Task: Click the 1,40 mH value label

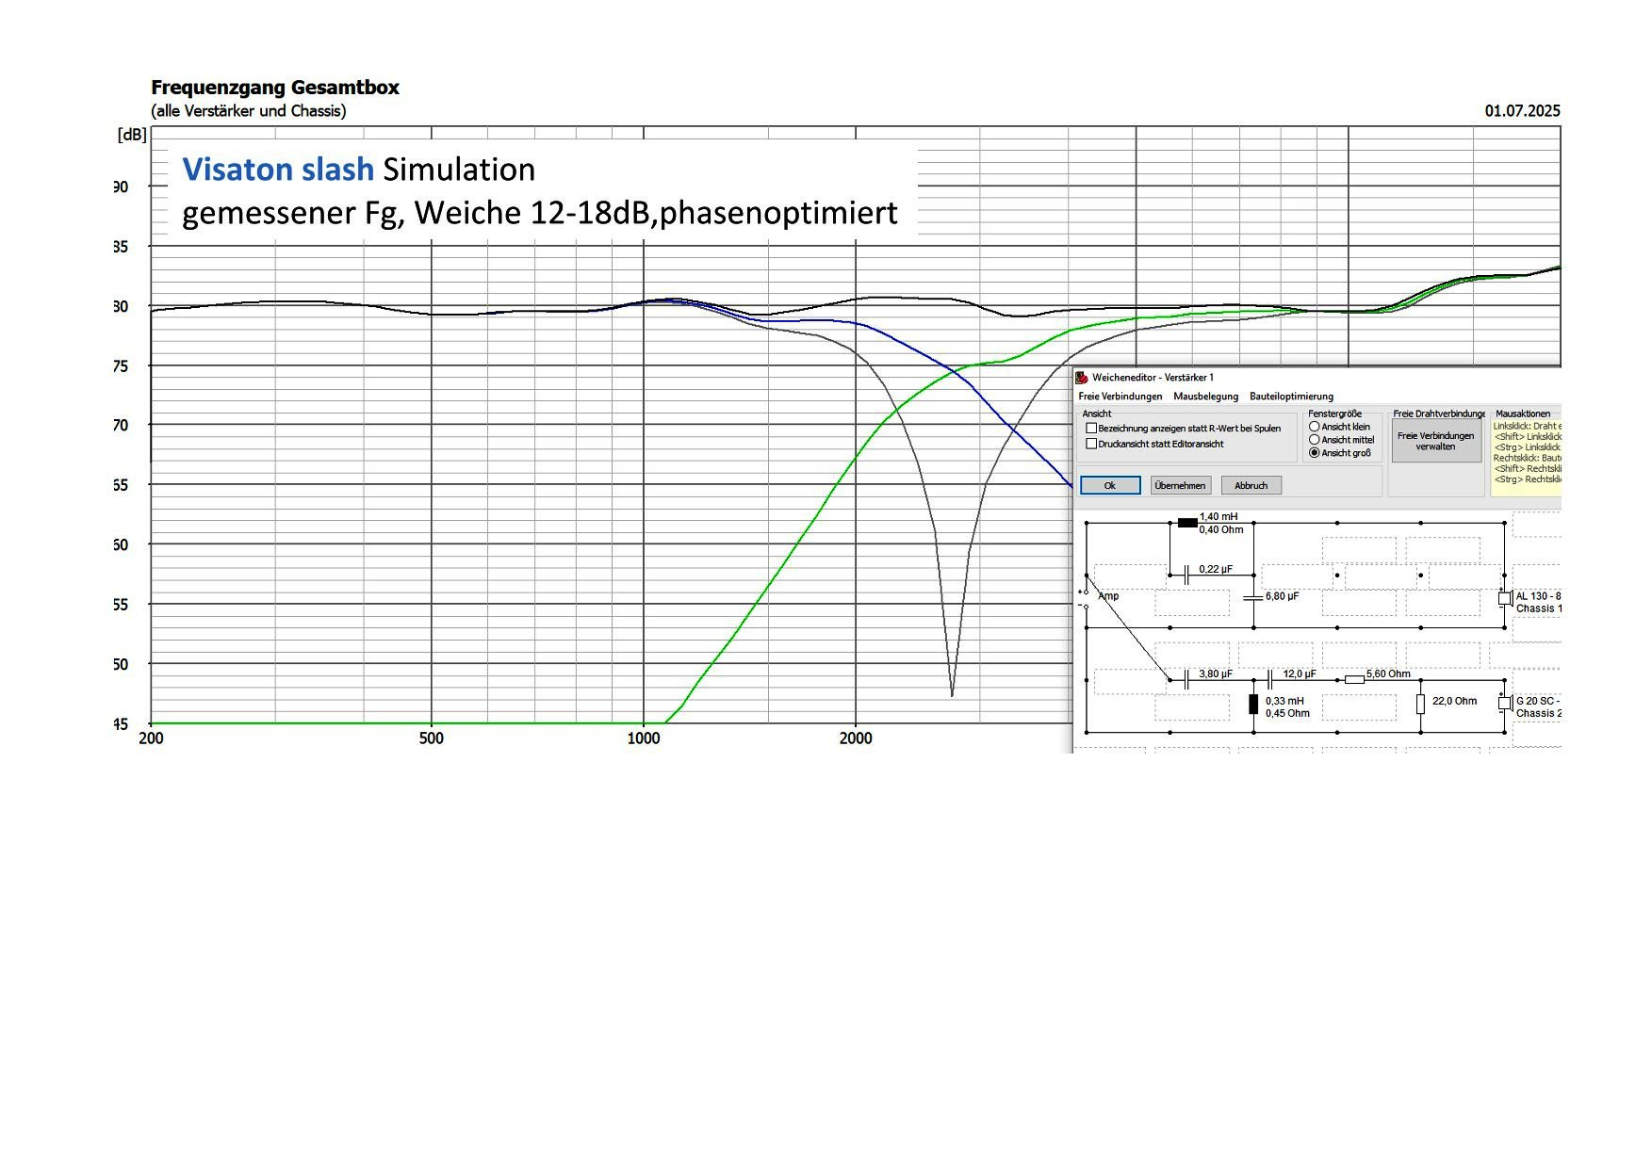Action: pos(1219,516)
